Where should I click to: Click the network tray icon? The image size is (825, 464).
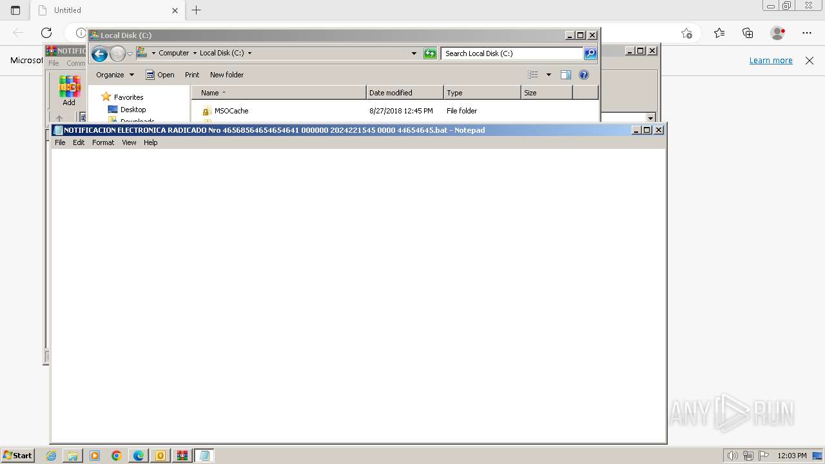pyautogui.click(x=748, y=456)
